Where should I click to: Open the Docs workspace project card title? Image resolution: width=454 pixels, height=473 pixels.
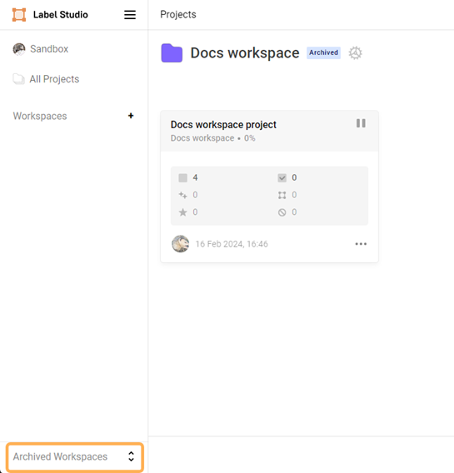pos(223,125)
